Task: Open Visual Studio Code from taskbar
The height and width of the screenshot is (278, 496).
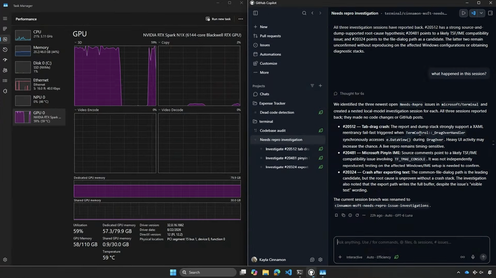Action: click(289, 272)
